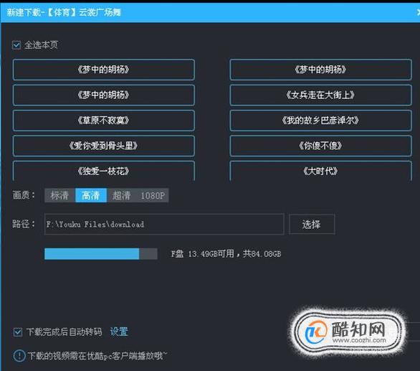Screen dimensions: 420x371
Task: Select the 《你傻不傻》 video item
Action: click(x=320, y=146)
